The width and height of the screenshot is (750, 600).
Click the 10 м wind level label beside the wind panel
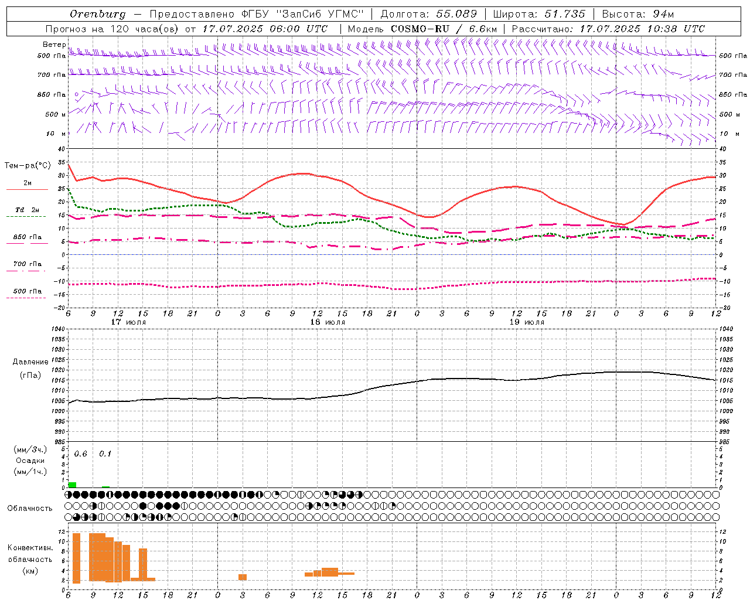pos(56,134)
